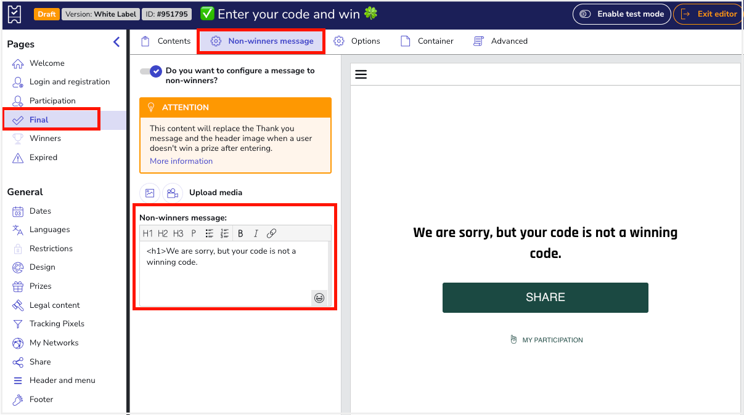The height and width of the screenshot is (415, 744).
Task: Open the hamburger menu in the preview
Action: click(361, 74)
